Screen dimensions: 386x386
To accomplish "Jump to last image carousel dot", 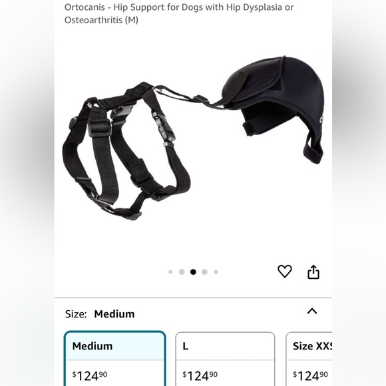I will (x=216, y=272).
